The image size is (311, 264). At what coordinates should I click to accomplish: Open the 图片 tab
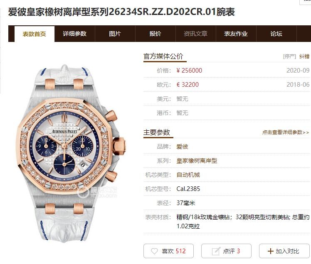pos(115,34)
